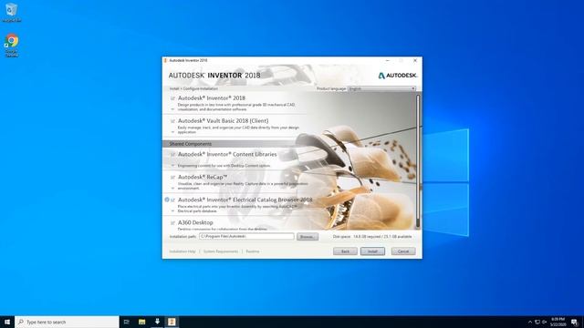Click the network icon in the system tray
This screenshot has width=584, height=328.
coord(537,322)
